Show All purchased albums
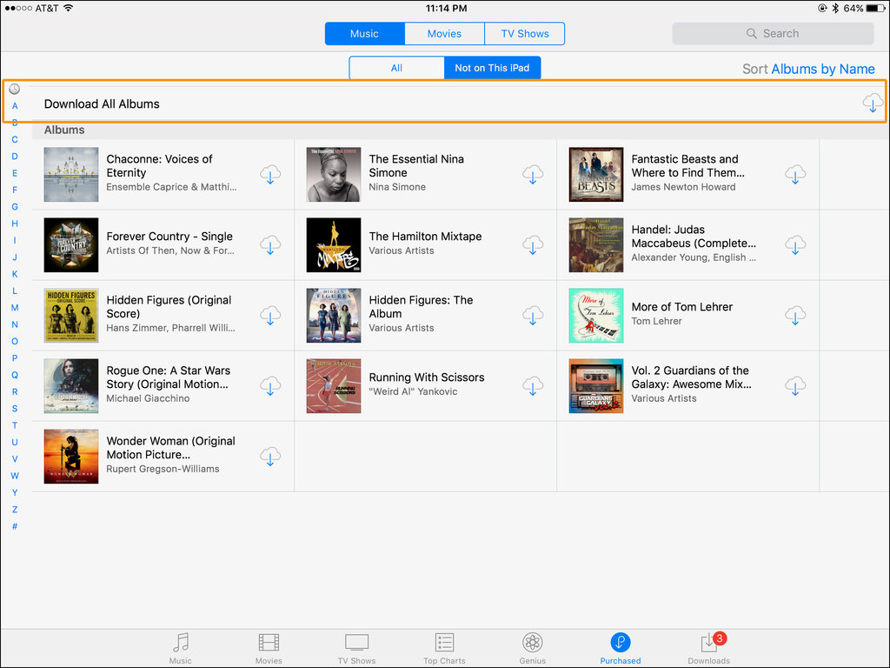 (x=396, y=67)
